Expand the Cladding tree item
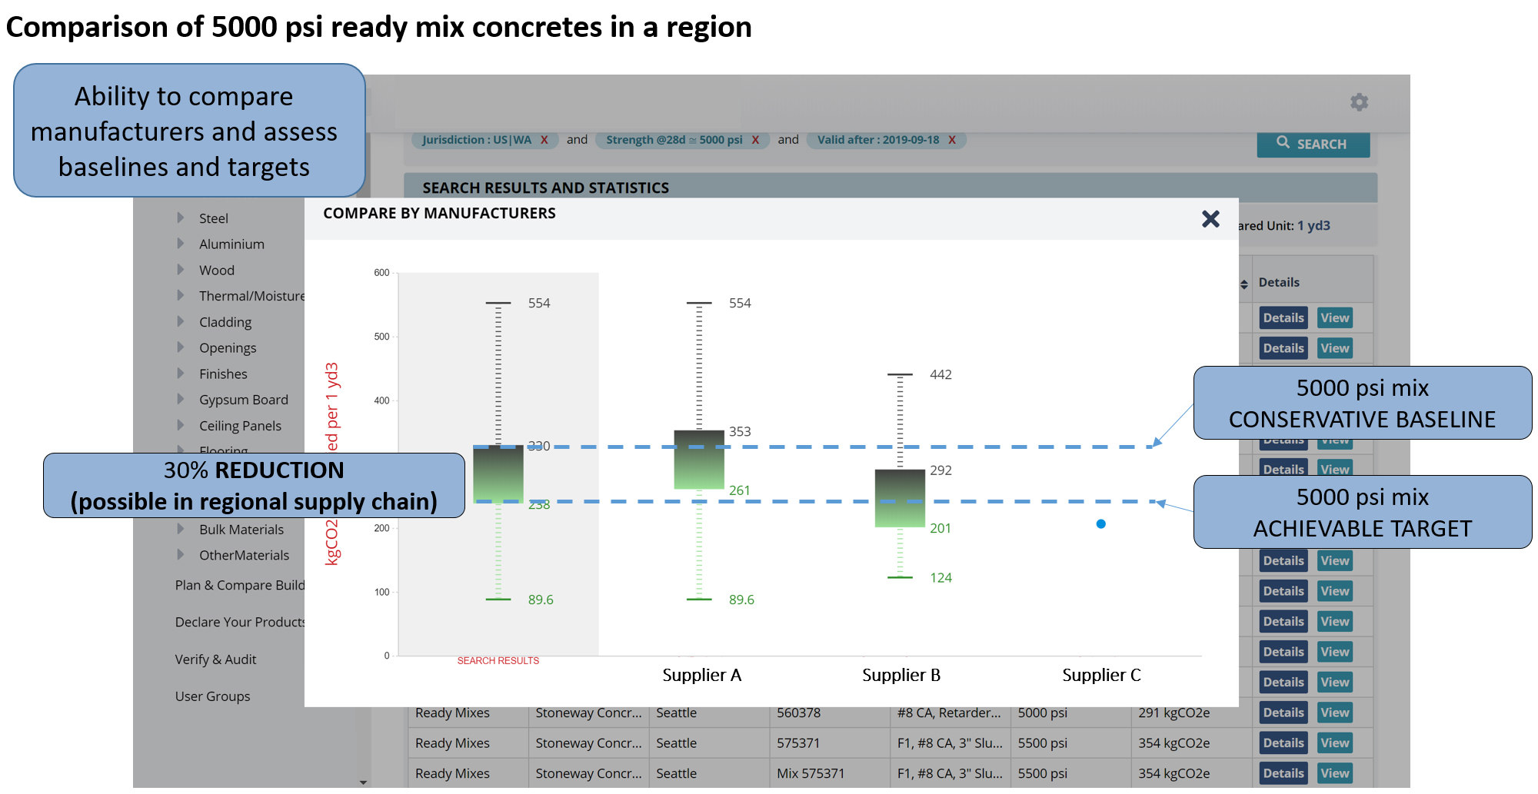The width and height of the screenshot is (1538, 794). [181, 321]
